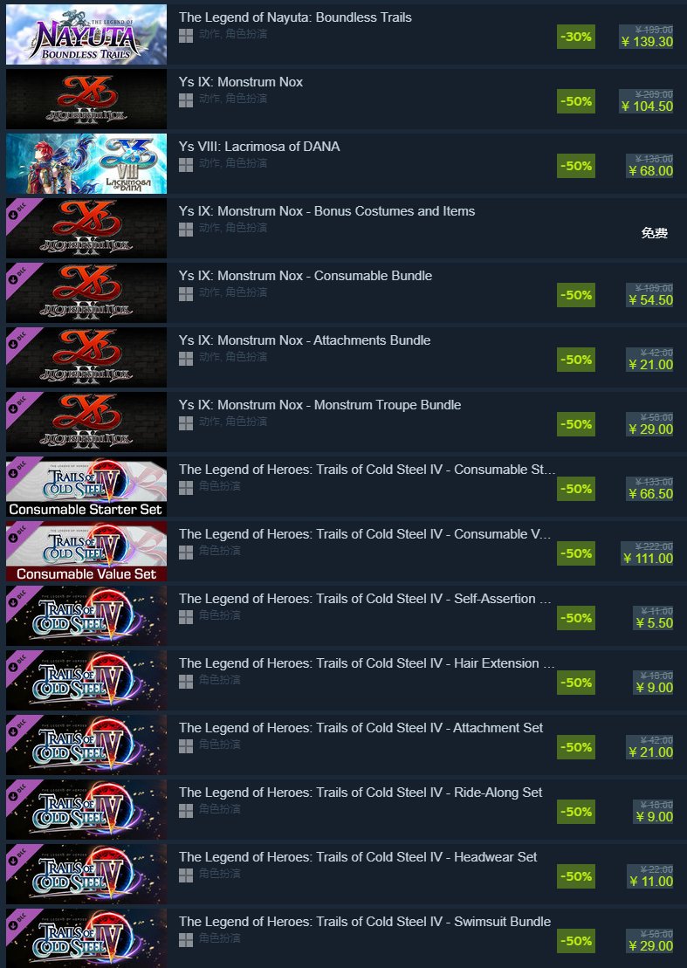Click the ¥ 104.50 price for Ys IX
The image size is (687, 968).
point(647,106)
